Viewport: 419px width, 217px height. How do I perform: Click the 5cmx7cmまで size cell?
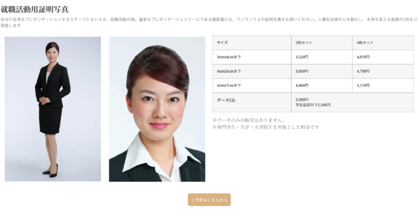click(x=252, y=85)
